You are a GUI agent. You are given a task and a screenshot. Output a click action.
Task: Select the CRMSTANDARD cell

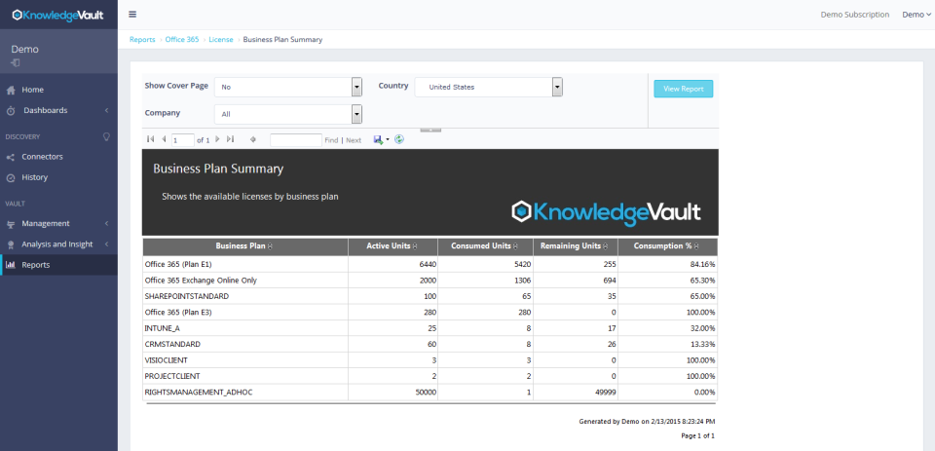(172, 345)
